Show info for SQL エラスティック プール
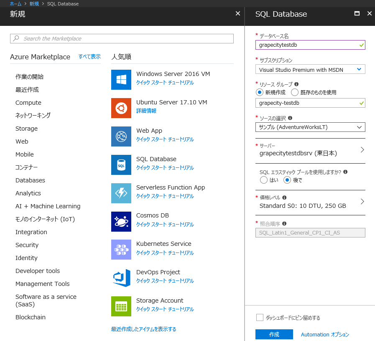 (x=345, y=172)
